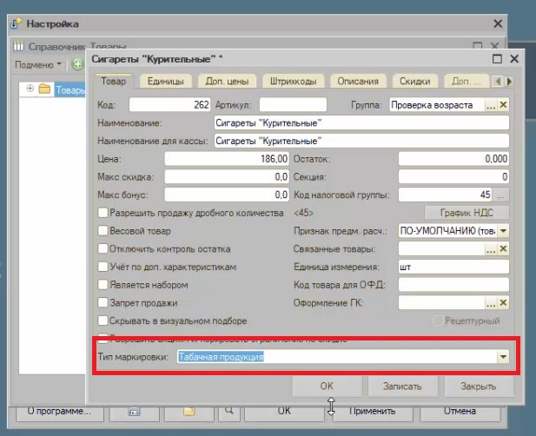Enable Разрешить продажу дробного количества
This screenshot has height=436, width=536.
coord(103,213)
